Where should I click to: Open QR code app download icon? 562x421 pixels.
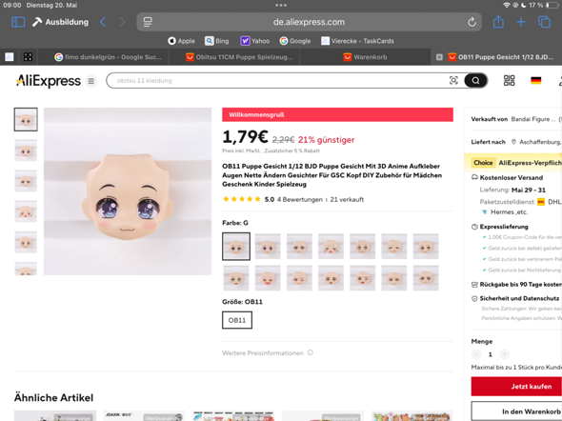[509, 81]
